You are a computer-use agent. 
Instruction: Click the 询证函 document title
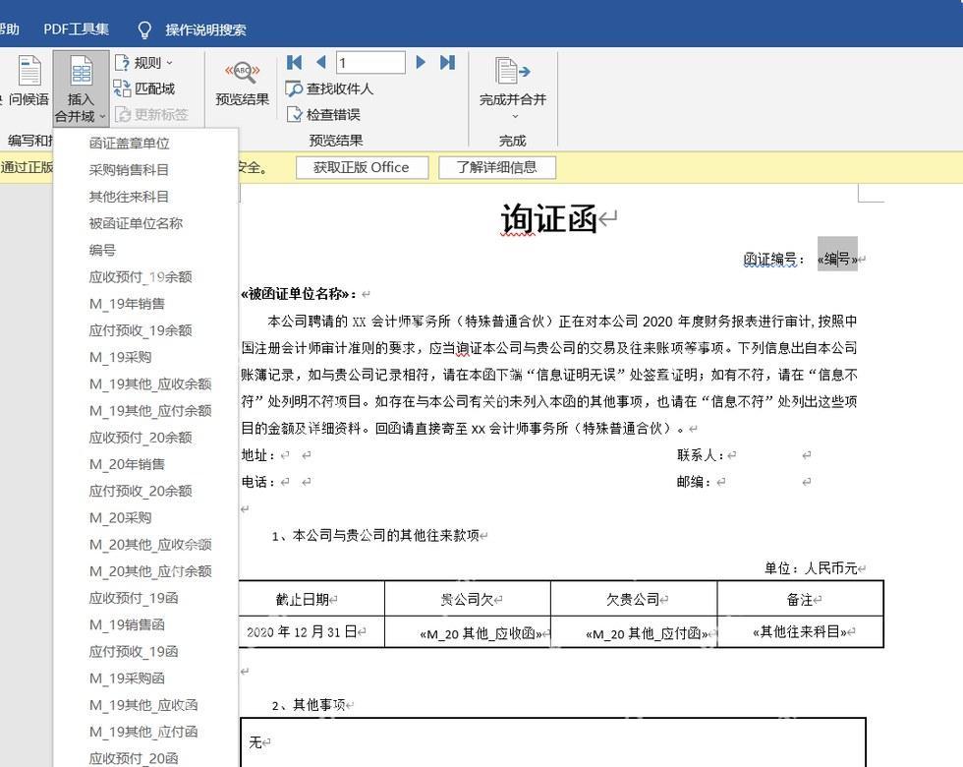[549, 218]
